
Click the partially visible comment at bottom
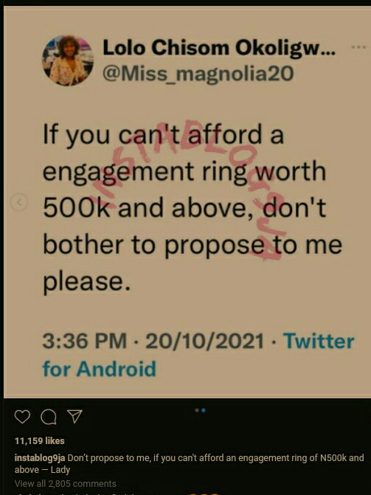[x=117, y=493]
